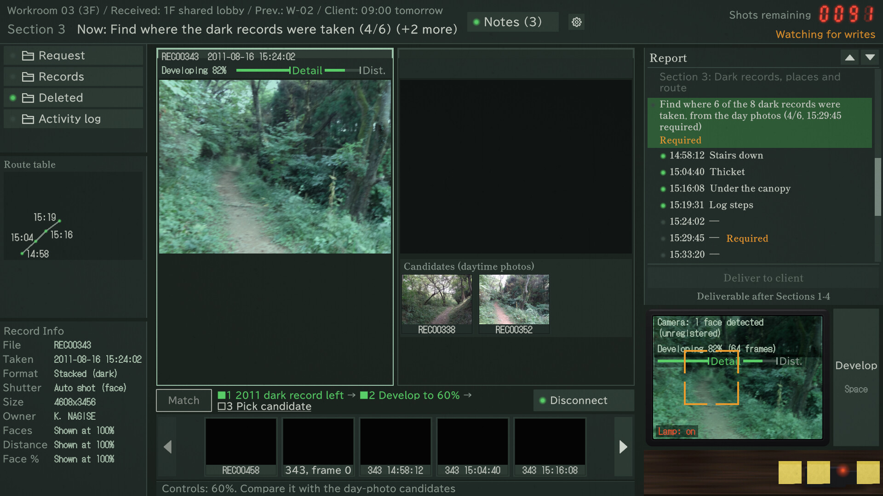
Task: Open the Records folder
Action: coord(74,77)
